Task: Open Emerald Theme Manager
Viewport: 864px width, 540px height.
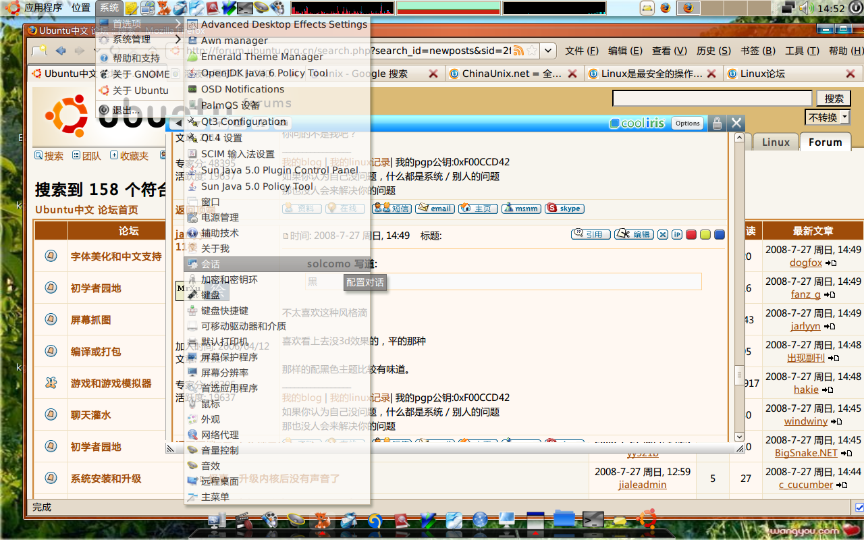Action: 277,57
